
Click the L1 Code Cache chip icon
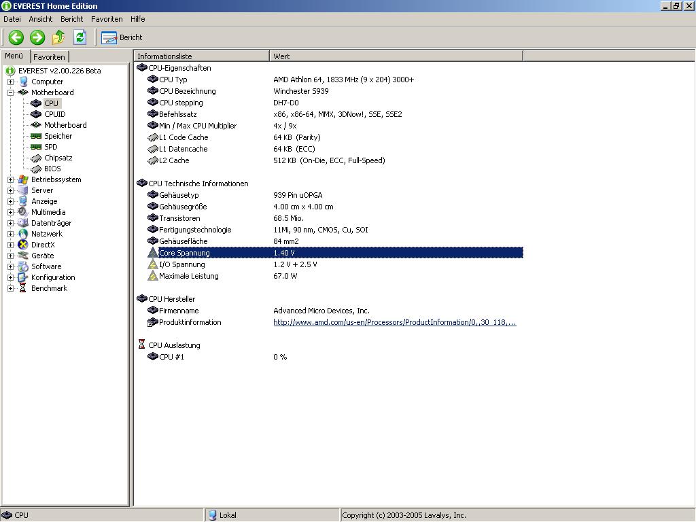[153, 137]
